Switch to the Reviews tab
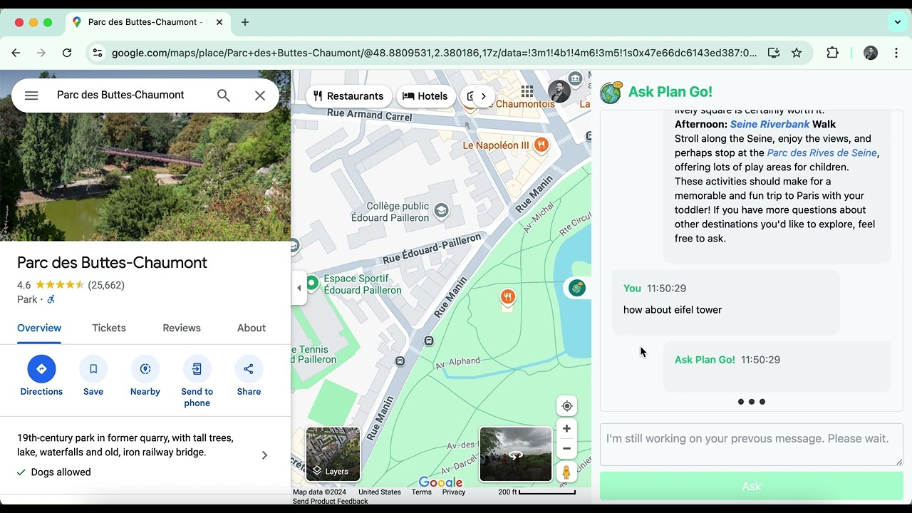Screen dimensions: 912x513 tap(182, 328)
